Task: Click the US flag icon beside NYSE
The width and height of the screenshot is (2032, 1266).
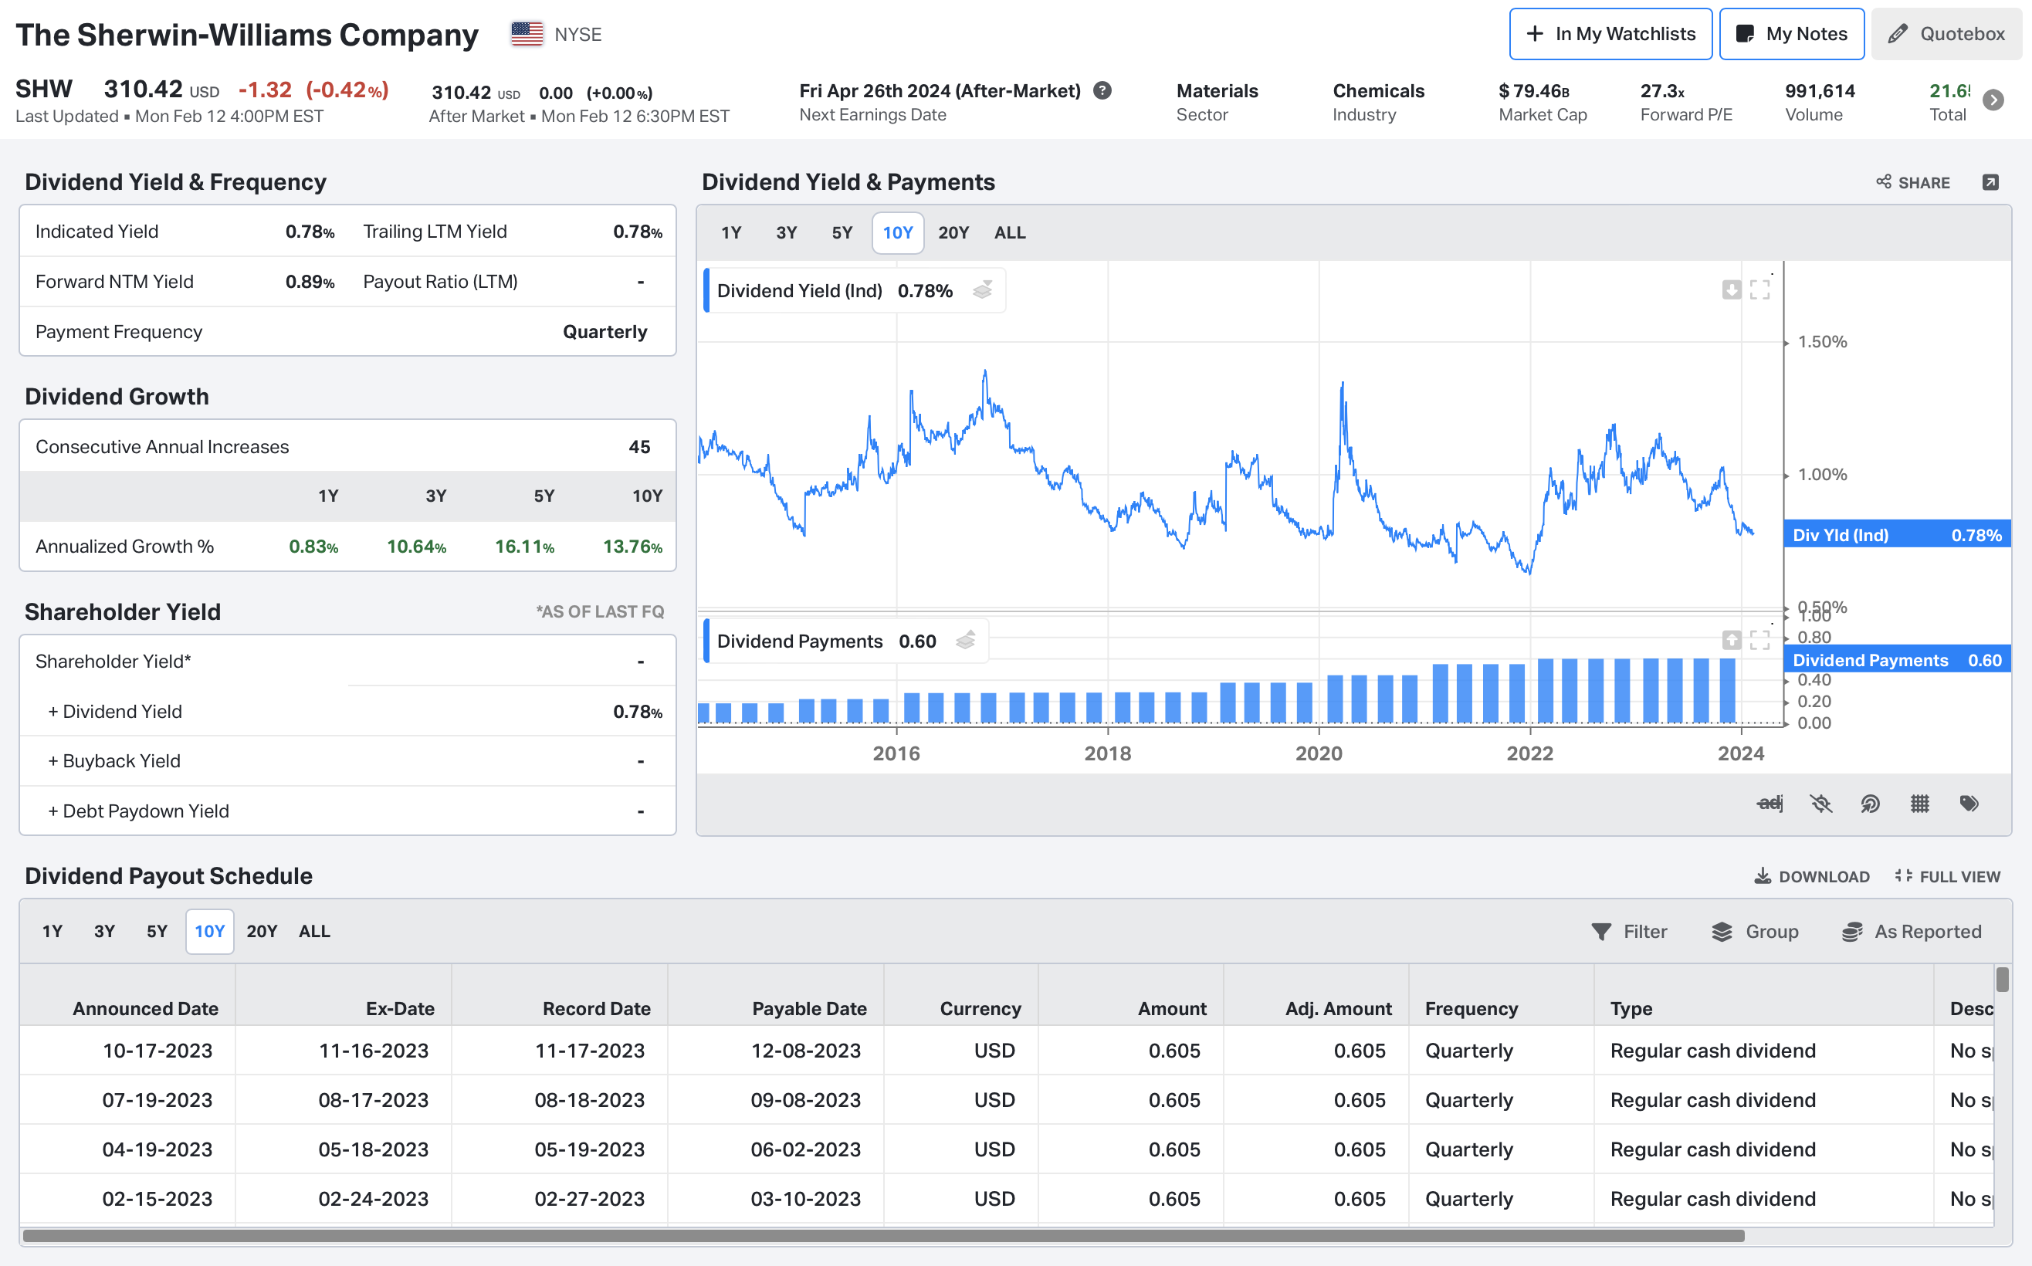Action: pyautogui.click(x=527, y=33)
